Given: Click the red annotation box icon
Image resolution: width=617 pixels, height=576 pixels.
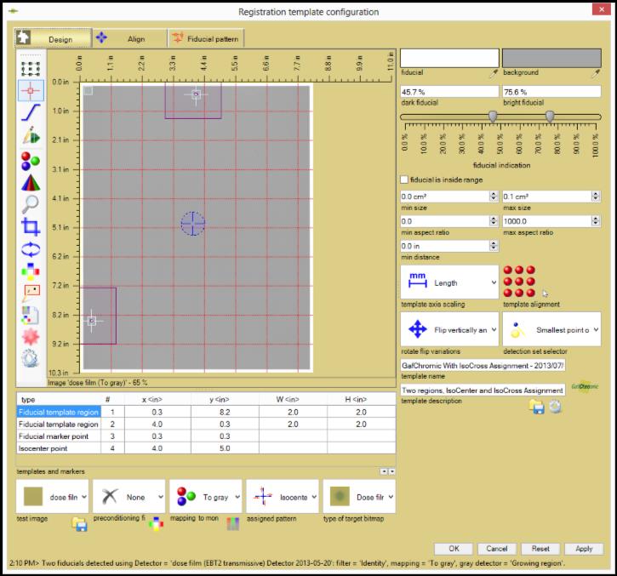Looking at the screenshot, I should (x=31, y=293).
